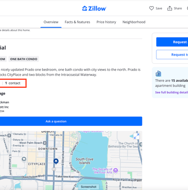Switch to Facts & features tab

click(x=77, y=22)
